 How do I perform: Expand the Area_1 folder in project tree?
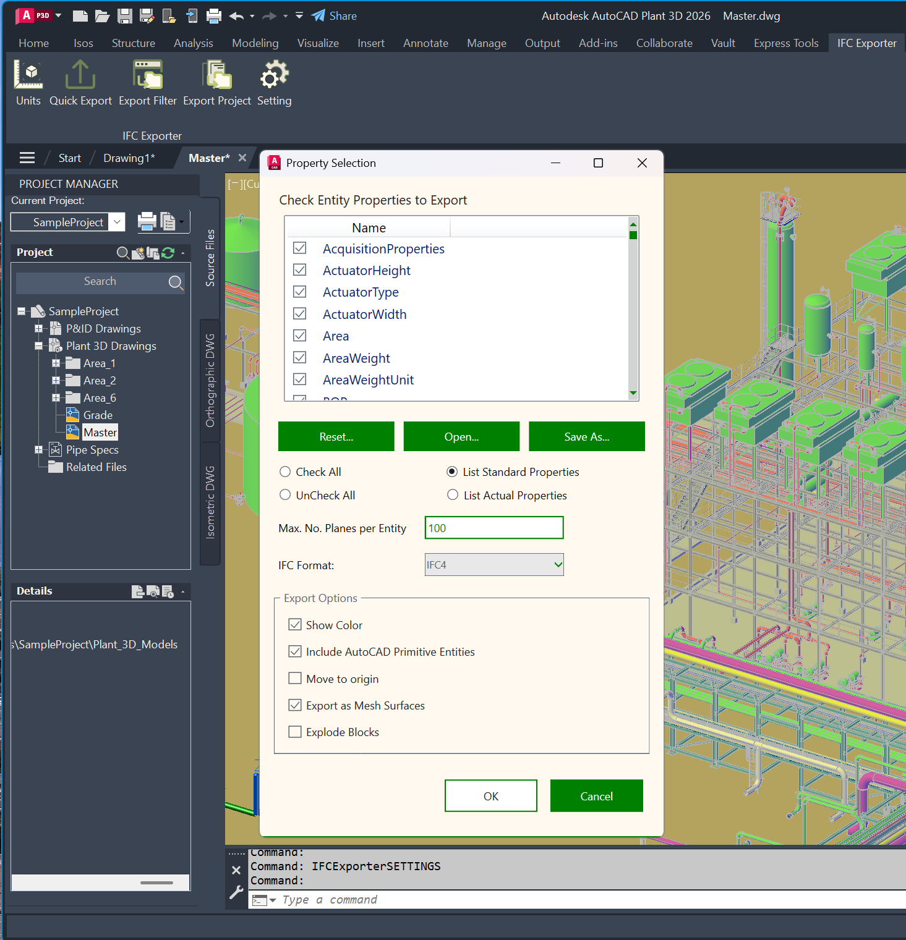[x=56, y=363]
